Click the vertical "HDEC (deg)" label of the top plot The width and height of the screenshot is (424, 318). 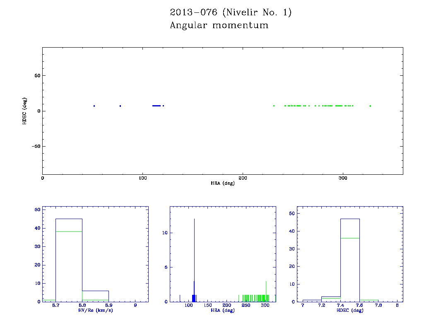tap(25, 111)
